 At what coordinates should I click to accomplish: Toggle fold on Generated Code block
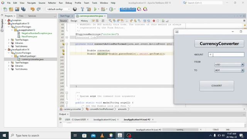(67, 37)
